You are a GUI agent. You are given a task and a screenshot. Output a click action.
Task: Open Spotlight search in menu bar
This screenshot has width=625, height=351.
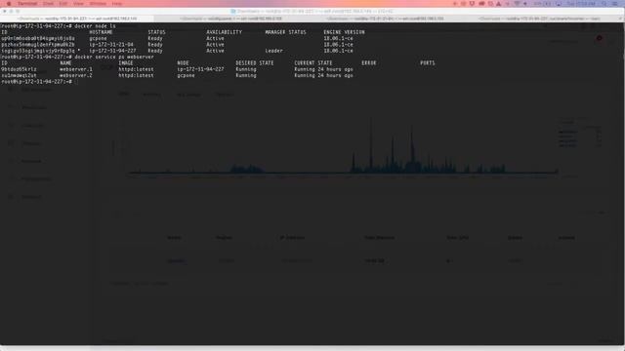[604, 4]
